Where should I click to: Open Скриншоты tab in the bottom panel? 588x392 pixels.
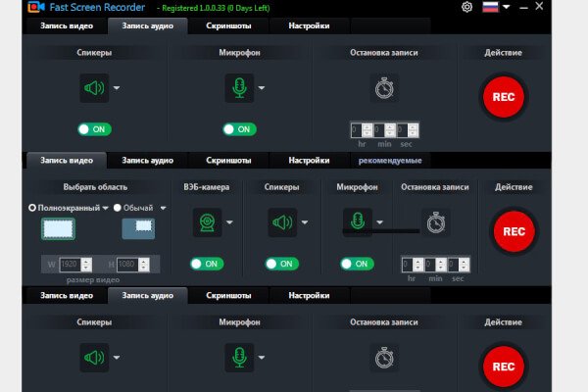pos(228,296)
